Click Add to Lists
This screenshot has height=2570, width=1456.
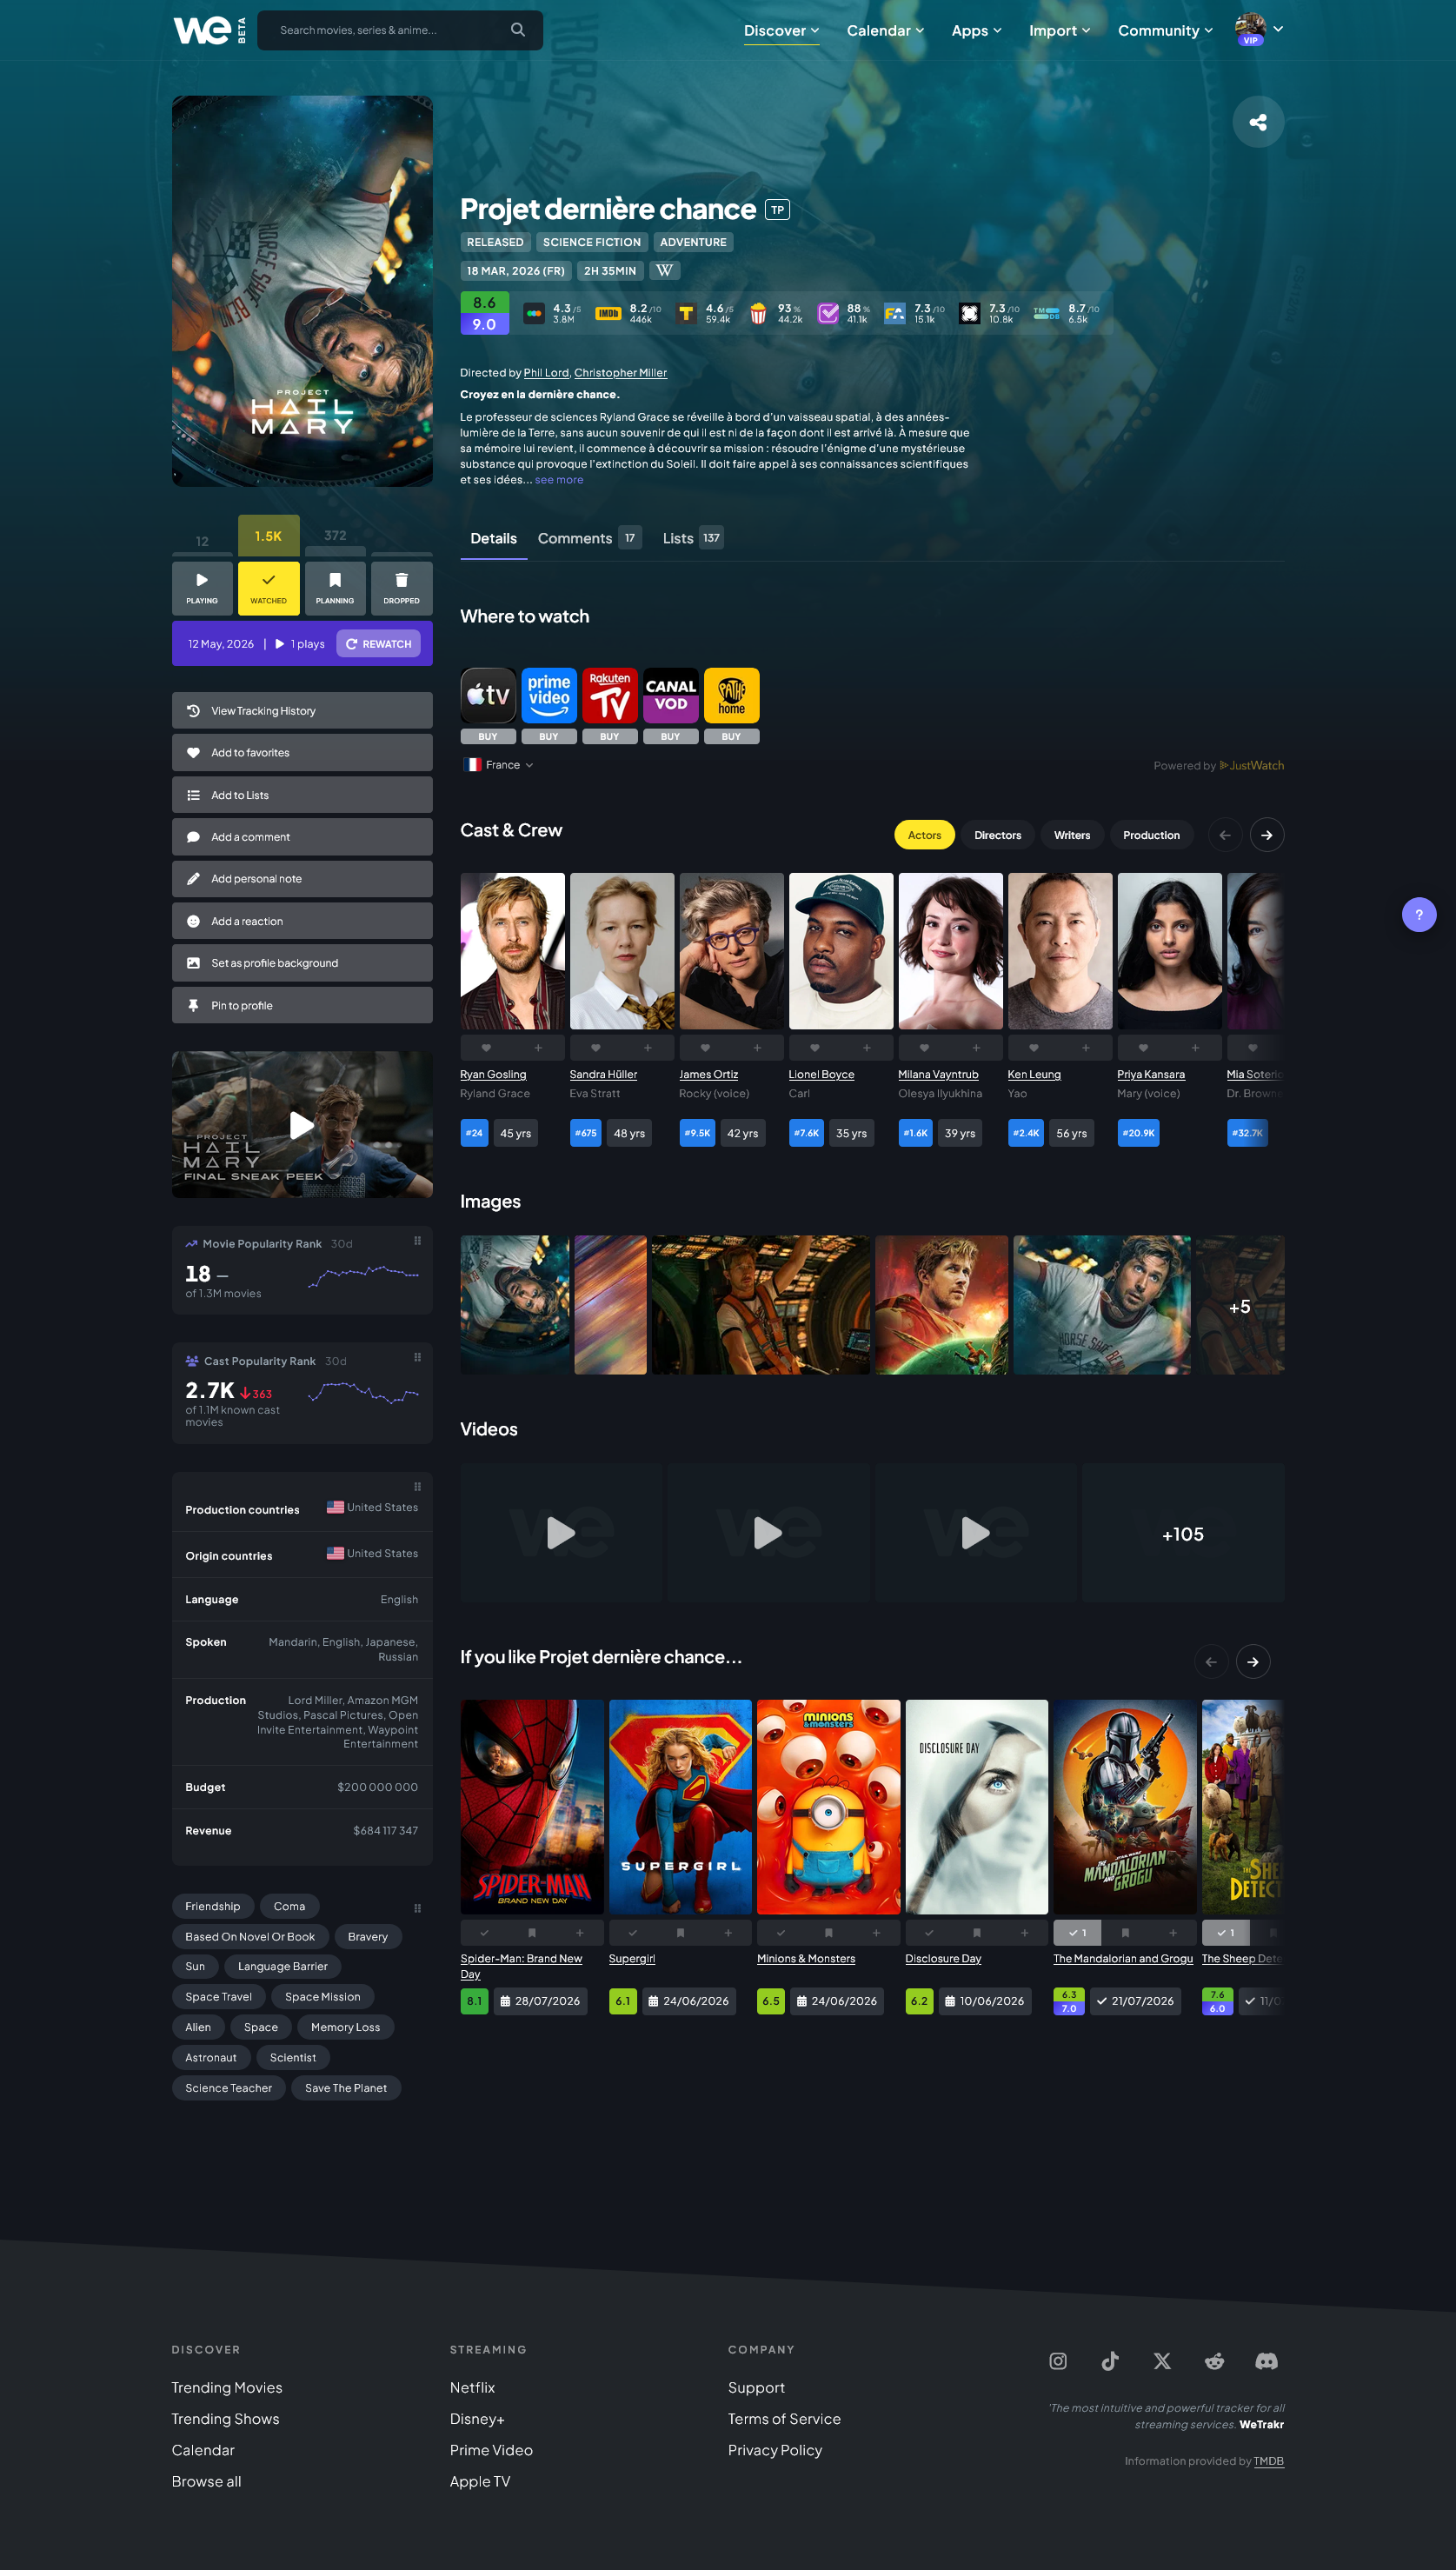[302, 795]
